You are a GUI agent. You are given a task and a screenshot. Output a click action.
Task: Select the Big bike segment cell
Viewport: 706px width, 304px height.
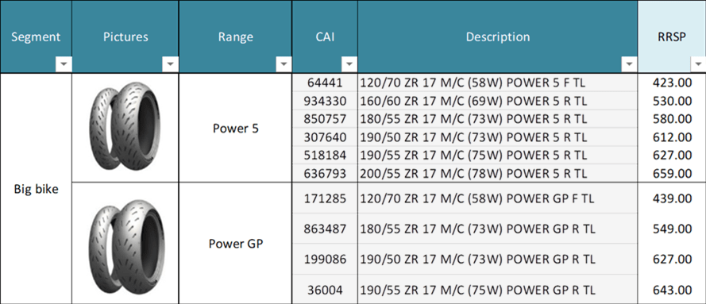[36, 189]
